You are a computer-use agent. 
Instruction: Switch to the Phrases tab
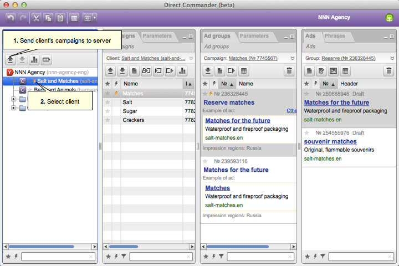point(335,36)
